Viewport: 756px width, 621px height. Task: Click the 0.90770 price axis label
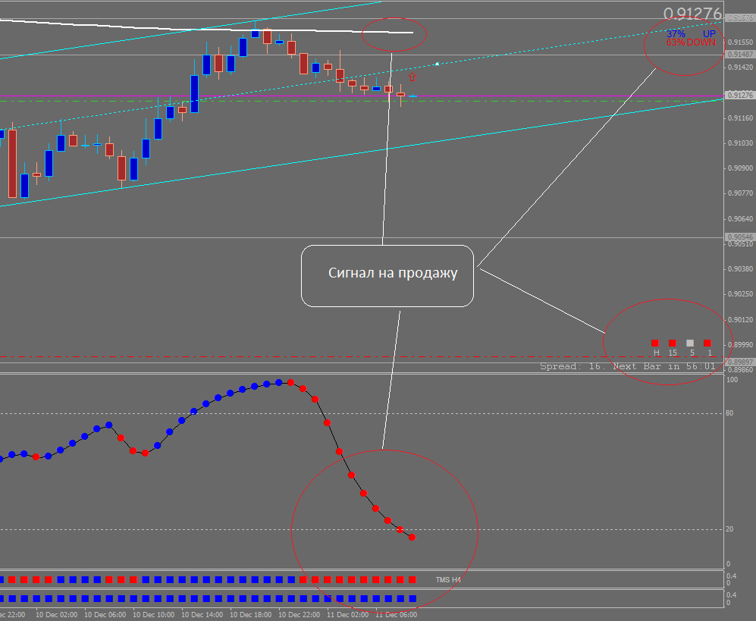(739, 193)
